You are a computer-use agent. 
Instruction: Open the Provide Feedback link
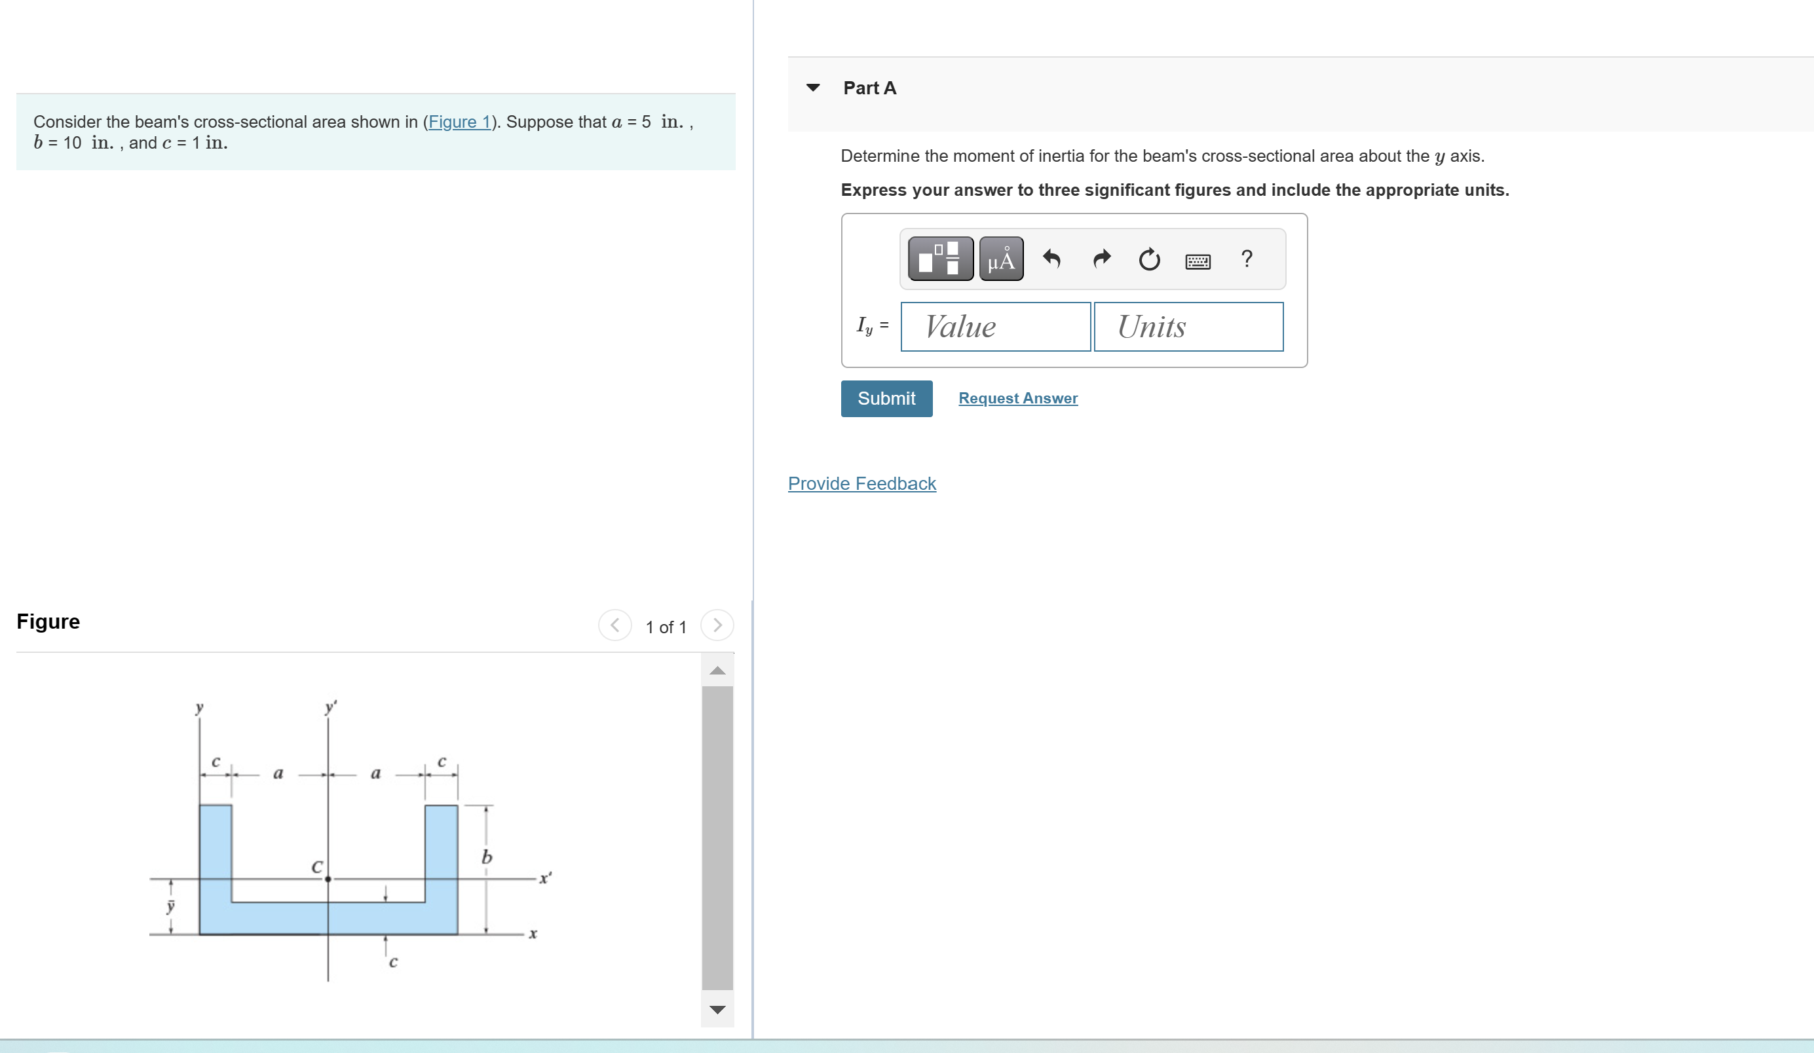[x=861, y=483]
